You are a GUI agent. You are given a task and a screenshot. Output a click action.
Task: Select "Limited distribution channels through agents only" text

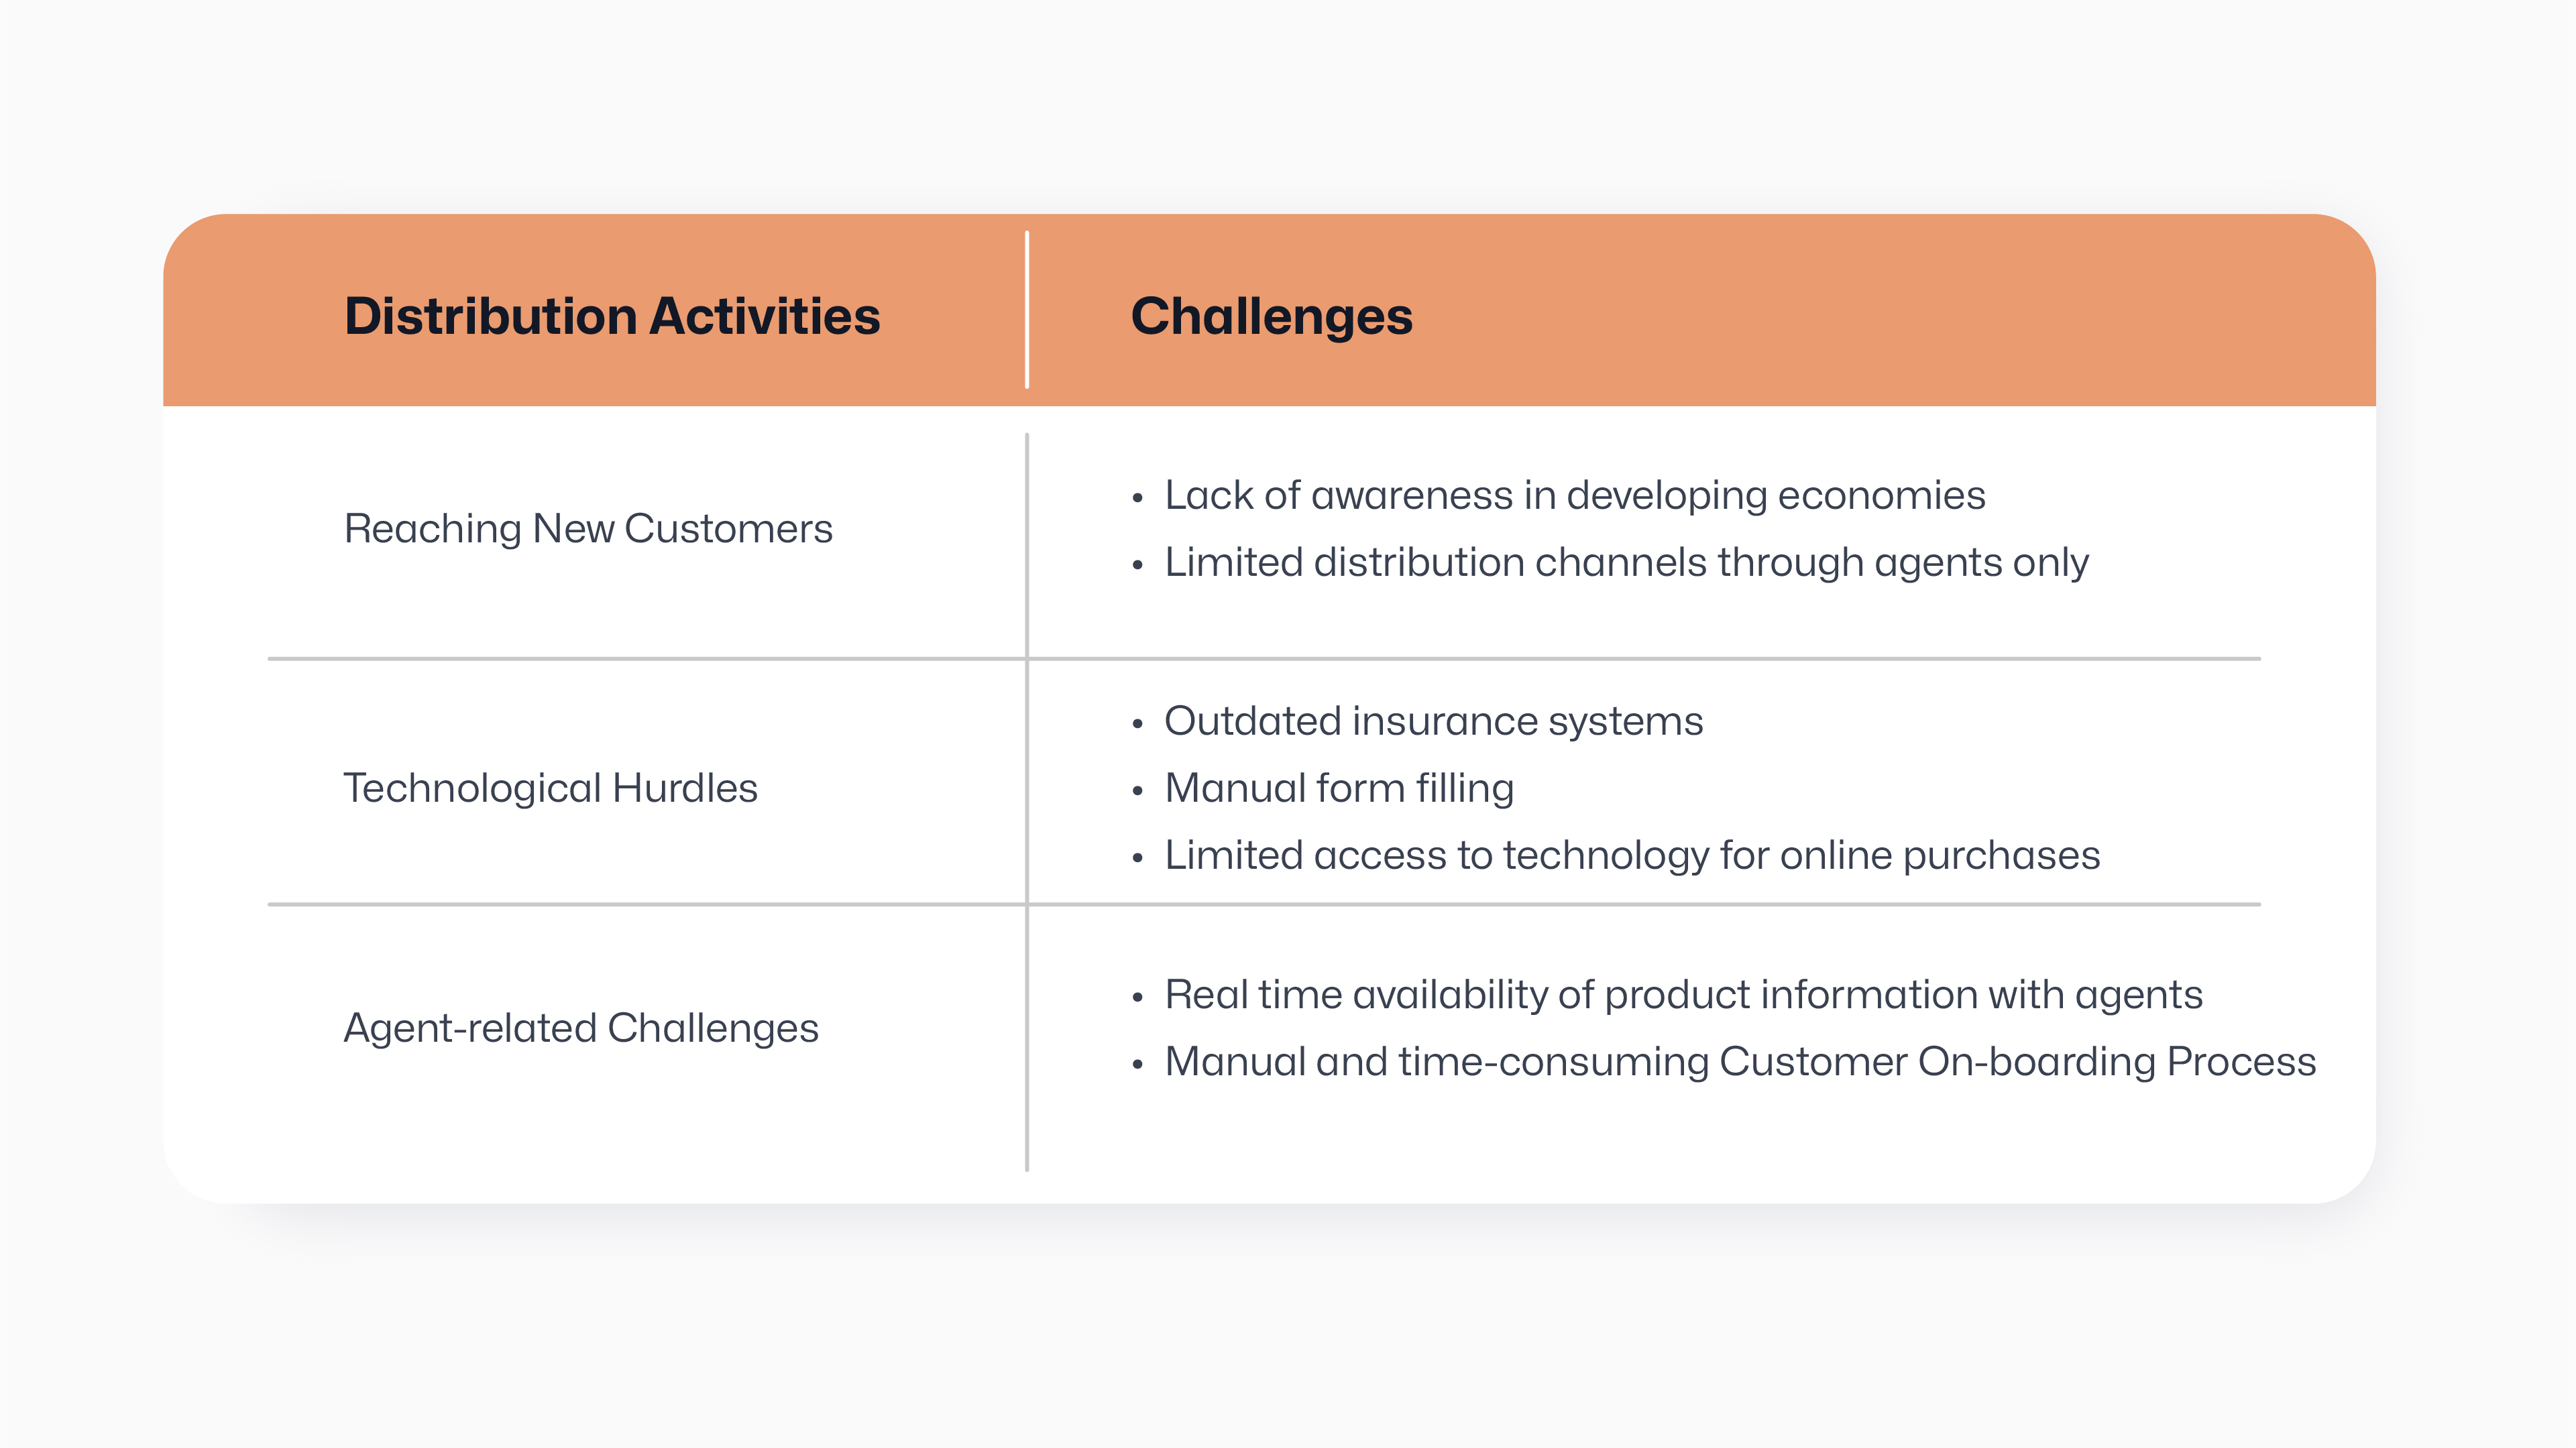pos(1626,562)
